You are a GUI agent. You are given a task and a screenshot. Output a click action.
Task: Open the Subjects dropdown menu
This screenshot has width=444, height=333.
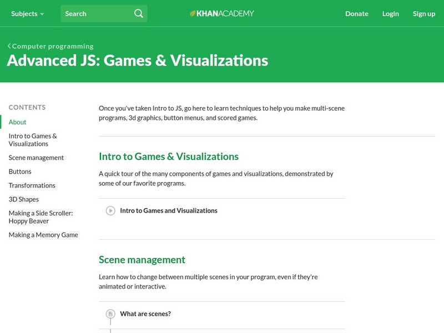(x=27, y=13)
